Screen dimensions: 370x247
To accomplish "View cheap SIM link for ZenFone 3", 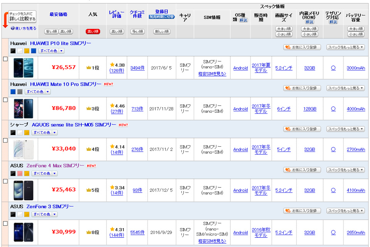I will 212,241.
